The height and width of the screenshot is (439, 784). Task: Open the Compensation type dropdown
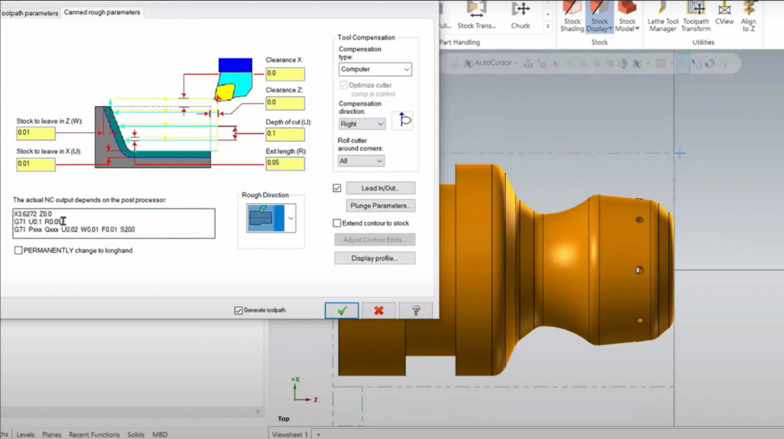pos(375,69)
